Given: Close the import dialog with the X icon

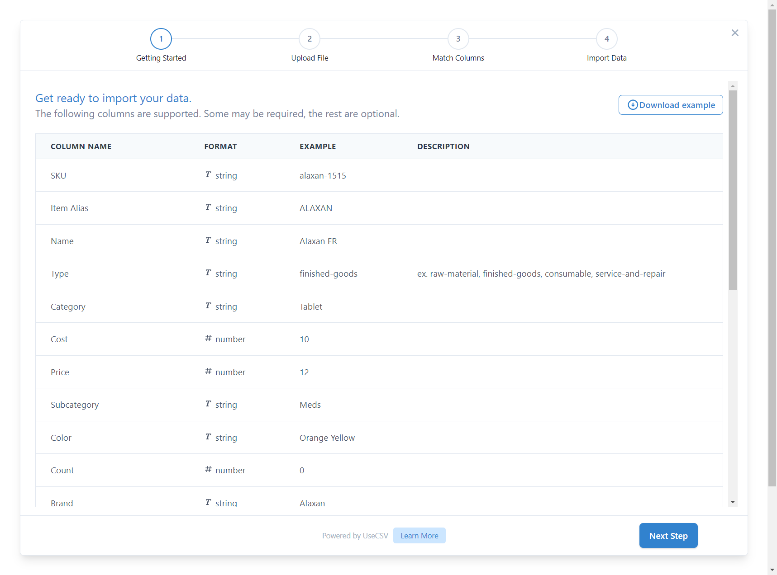Looking at the screenshot, I should 735,33.
